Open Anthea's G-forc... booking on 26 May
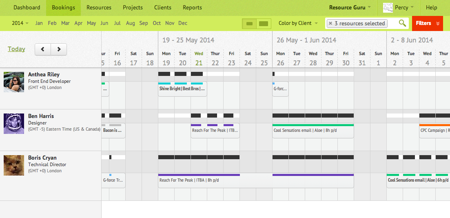The height and width of the screenshot is (218, 450). point(280,89)
